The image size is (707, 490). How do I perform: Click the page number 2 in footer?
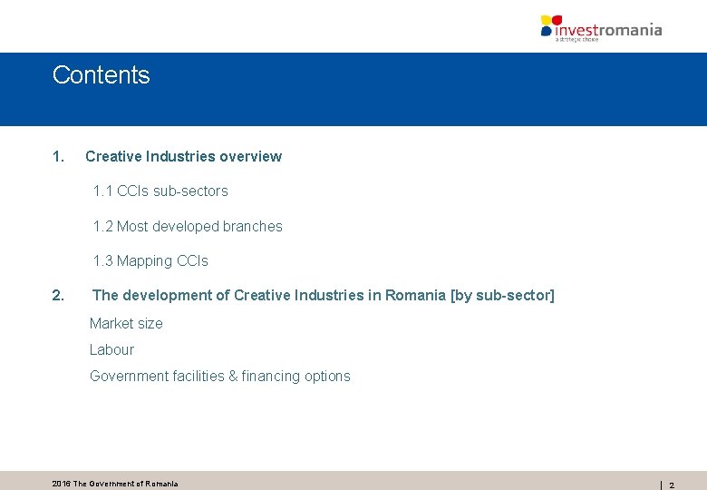click(672, 485)
